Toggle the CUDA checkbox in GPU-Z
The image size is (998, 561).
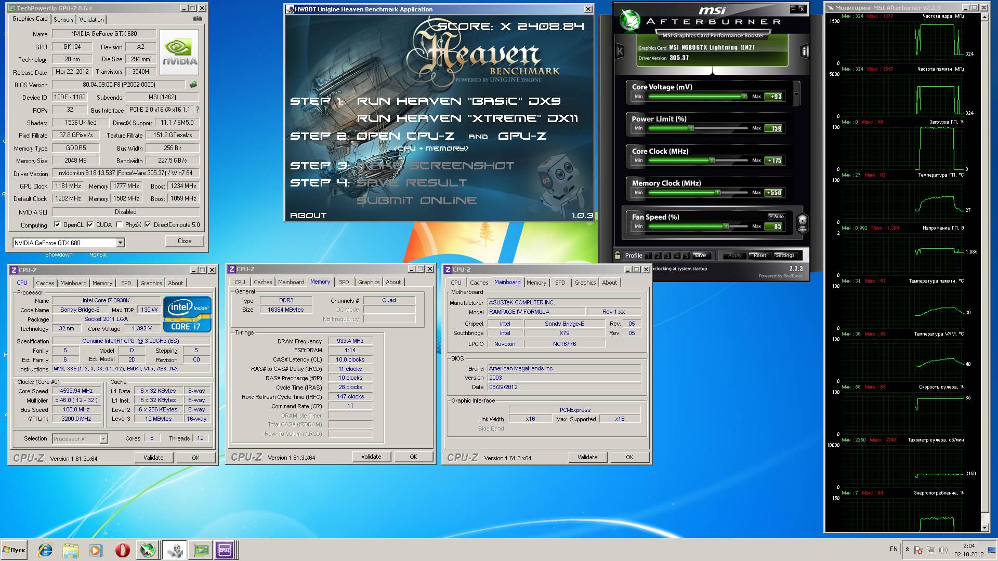[90, 225]
